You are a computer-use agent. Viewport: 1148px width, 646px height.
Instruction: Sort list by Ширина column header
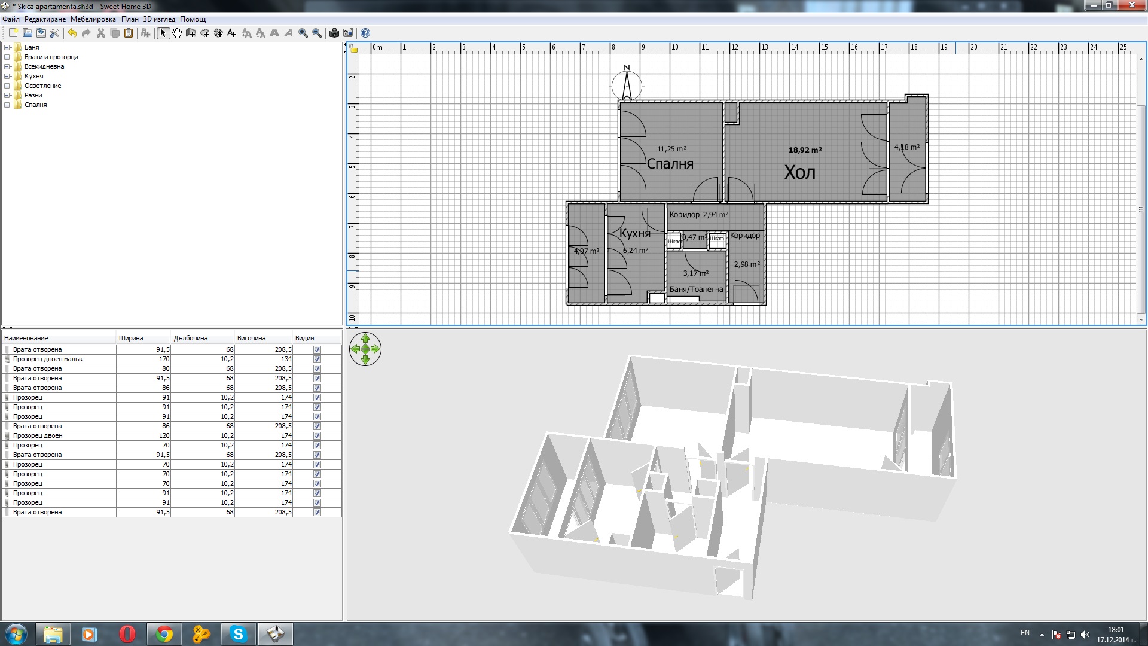pyautogui.click(x=131, y=338)
